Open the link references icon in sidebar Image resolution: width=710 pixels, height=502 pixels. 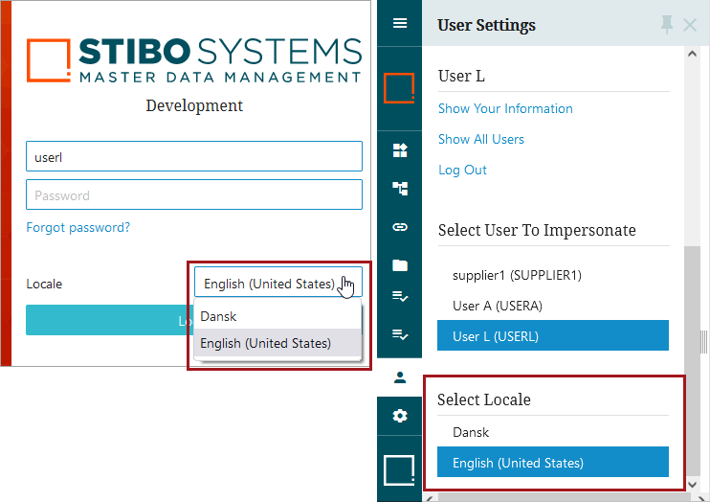pos(399,227)
